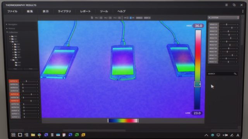The height and width of the screenshot is (139, 248).
Task: Click the RESULT 10 slider handle
Action: click(232, 55)
